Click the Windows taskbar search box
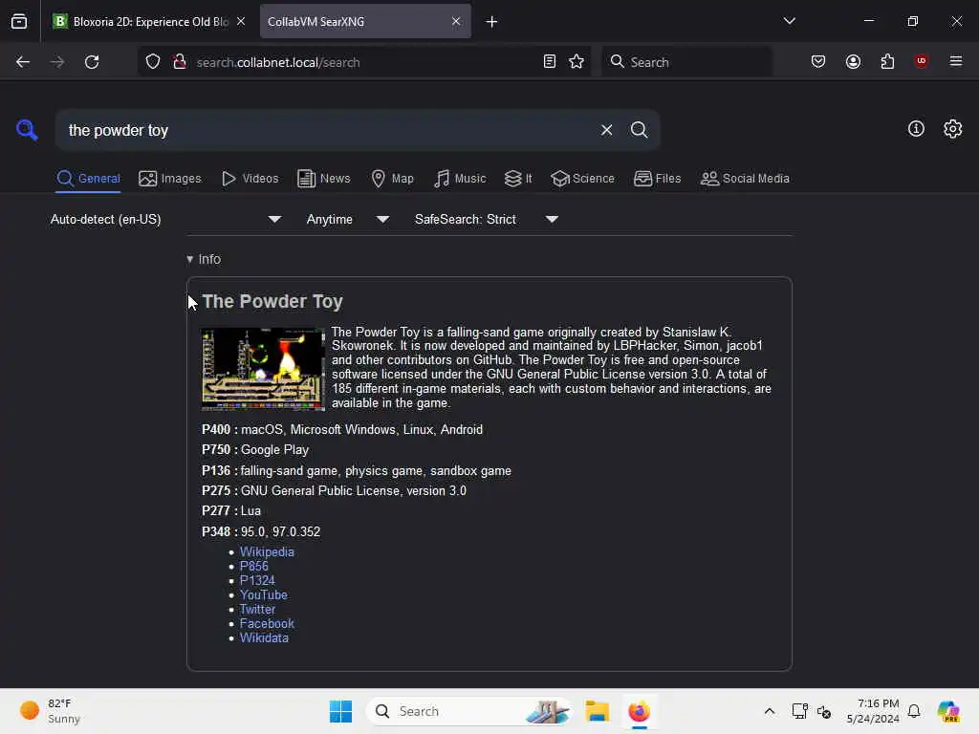The height and width of the screenshot is (734, 979). 469,711
